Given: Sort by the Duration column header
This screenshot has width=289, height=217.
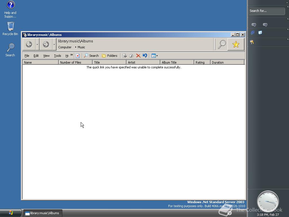Looking at the screenshot, I should coord(227,62).
